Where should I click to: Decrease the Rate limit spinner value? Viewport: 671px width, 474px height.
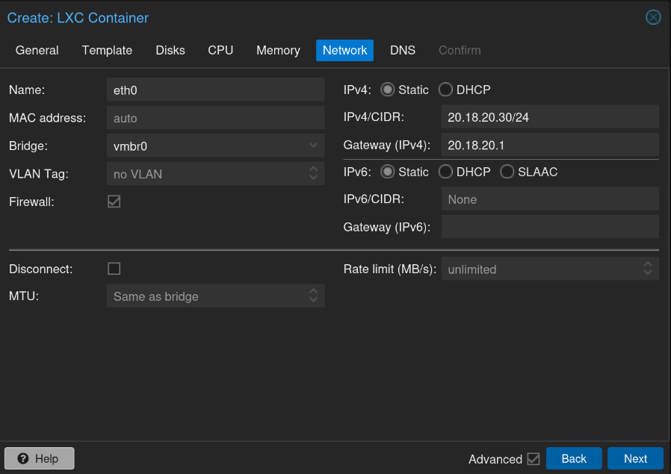(648, 273)
